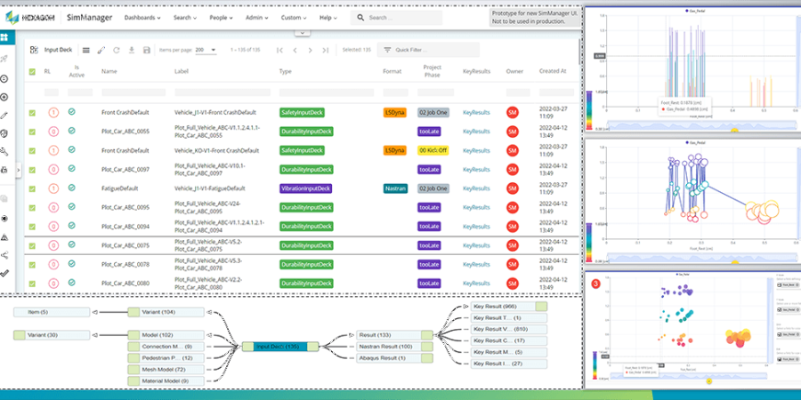Go to first page of results

279,50
